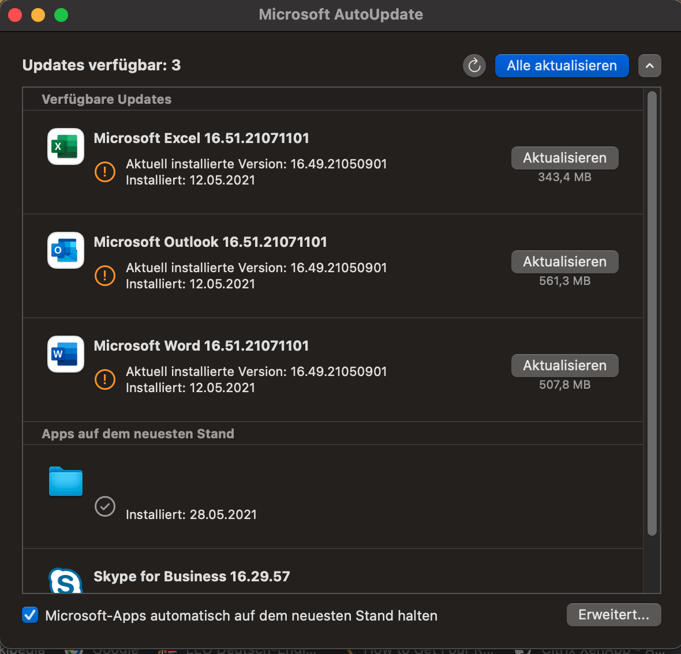Click the Skype for Business icon

click(66, 580)
